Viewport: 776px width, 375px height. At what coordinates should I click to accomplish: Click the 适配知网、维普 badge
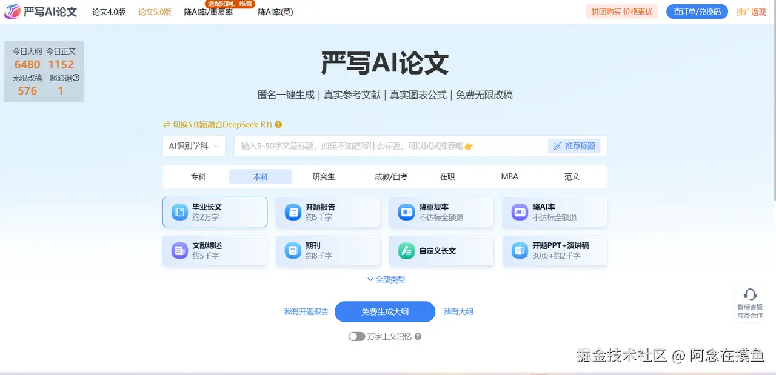pos(229,4)
